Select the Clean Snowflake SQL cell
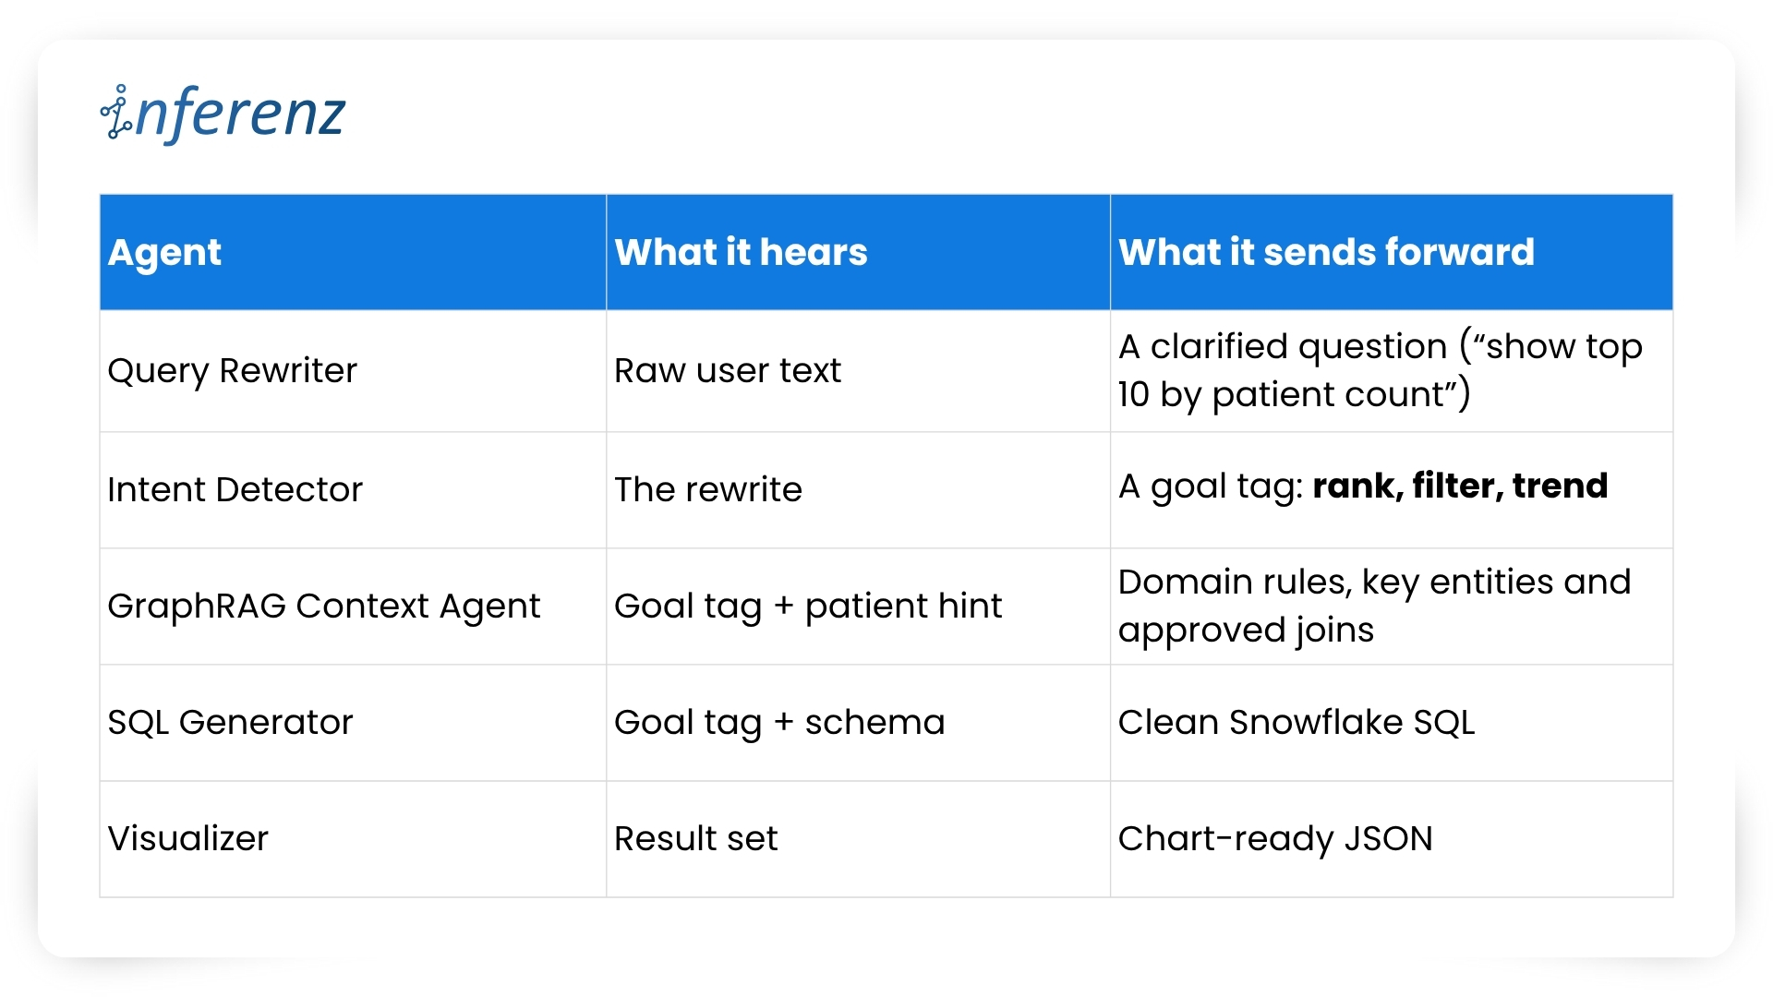 [x=1392, y=723]
